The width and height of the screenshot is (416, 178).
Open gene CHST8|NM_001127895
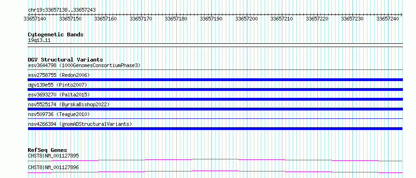(x=53, y=156)
